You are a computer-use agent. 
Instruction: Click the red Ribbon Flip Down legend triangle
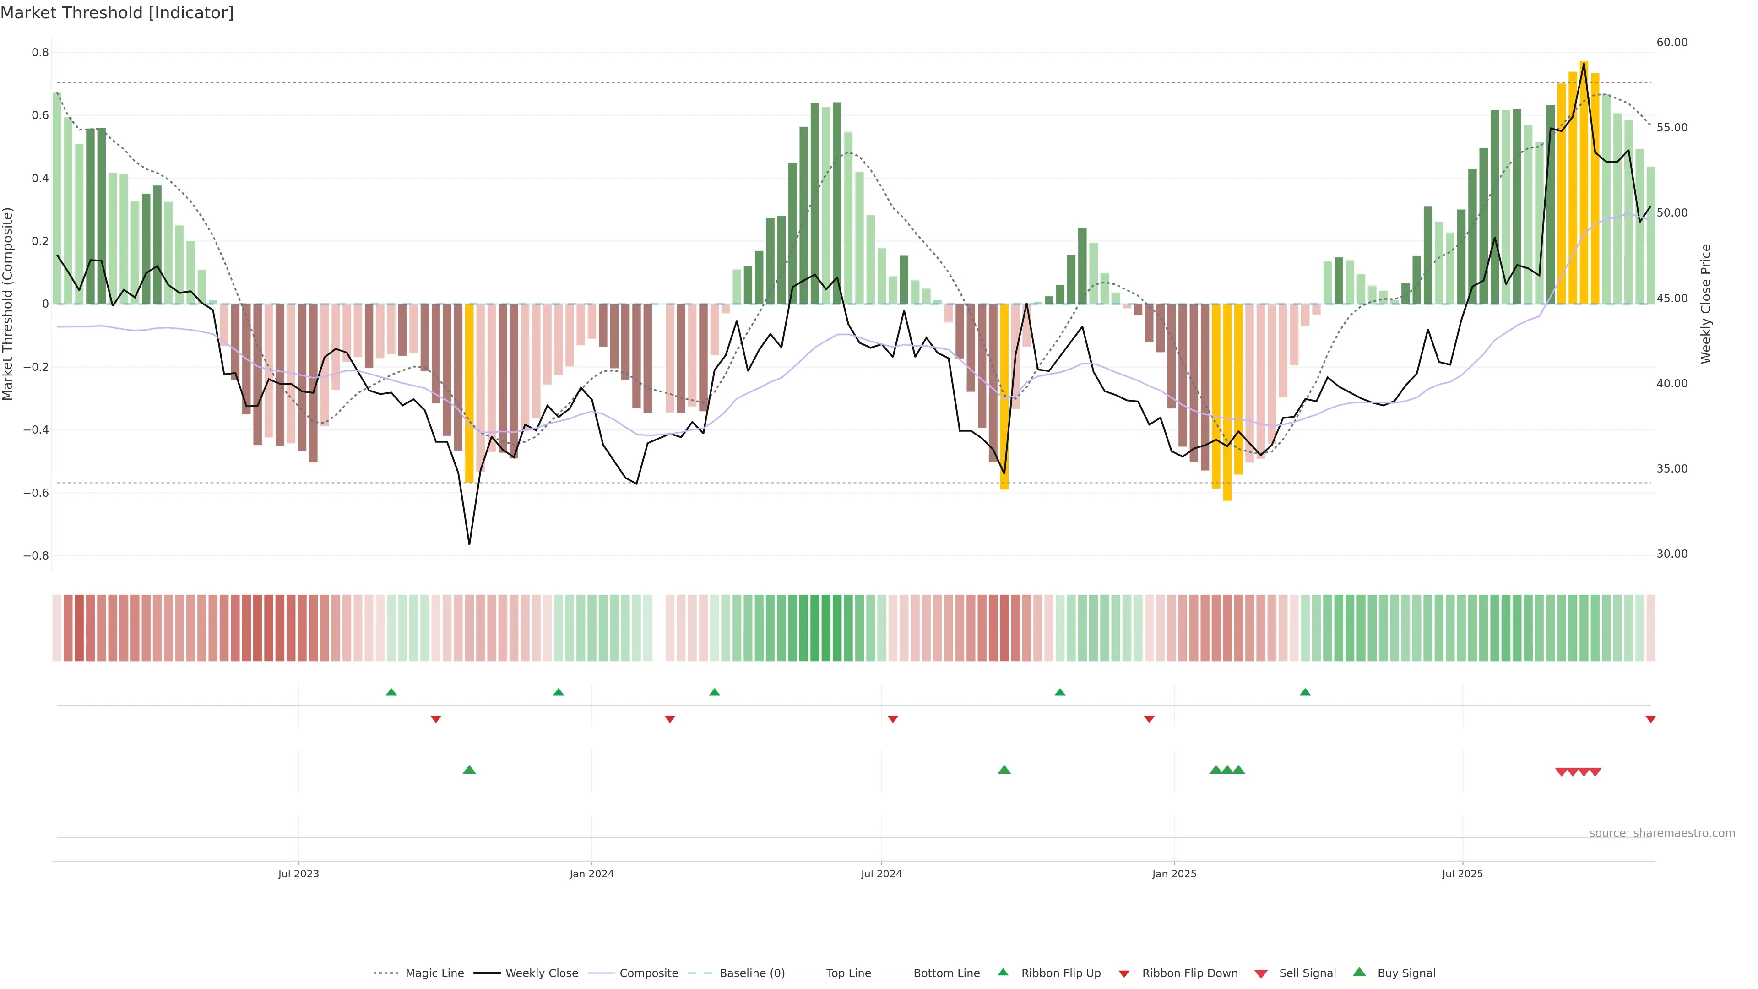[1124, 974]
